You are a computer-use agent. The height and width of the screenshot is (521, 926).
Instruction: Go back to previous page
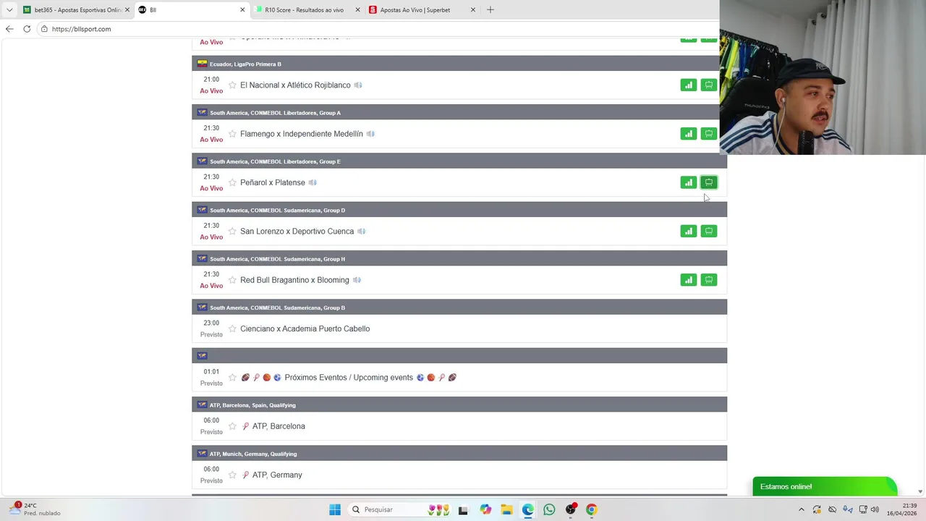9,29
